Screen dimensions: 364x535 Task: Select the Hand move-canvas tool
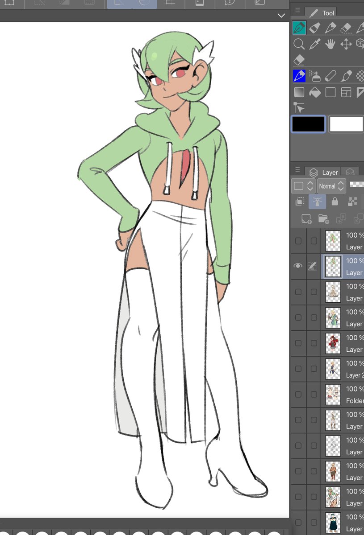click(331, 44)
